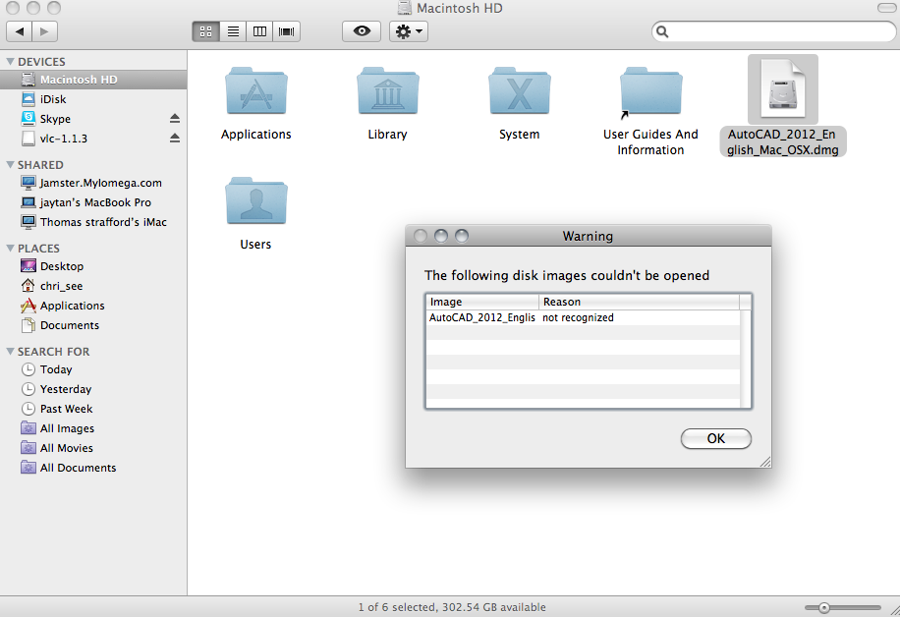The width and height of the screenshot is (900, 617).
Task: Collapse the SEARCH FOR section
Action: pyautogui.click(x=10, y=352)
